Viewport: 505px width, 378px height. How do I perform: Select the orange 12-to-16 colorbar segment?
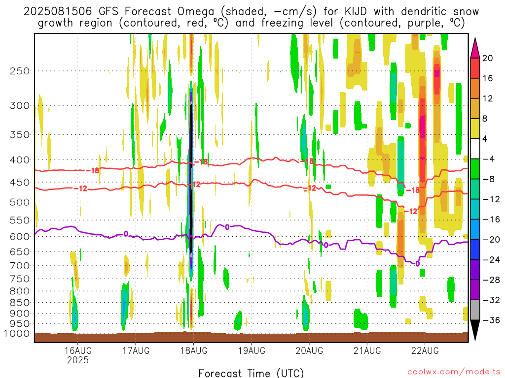[x=475, y=88]
